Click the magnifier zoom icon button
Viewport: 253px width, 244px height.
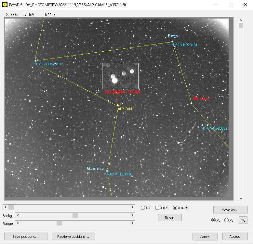coord(243,220)
